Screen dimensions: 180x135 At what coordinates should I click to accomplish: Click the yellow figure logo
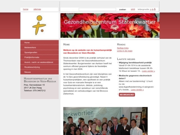point(39,25)
